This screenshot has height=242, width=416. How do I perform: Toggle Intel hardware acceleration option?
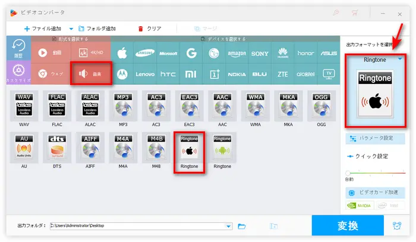click(390, 206)
